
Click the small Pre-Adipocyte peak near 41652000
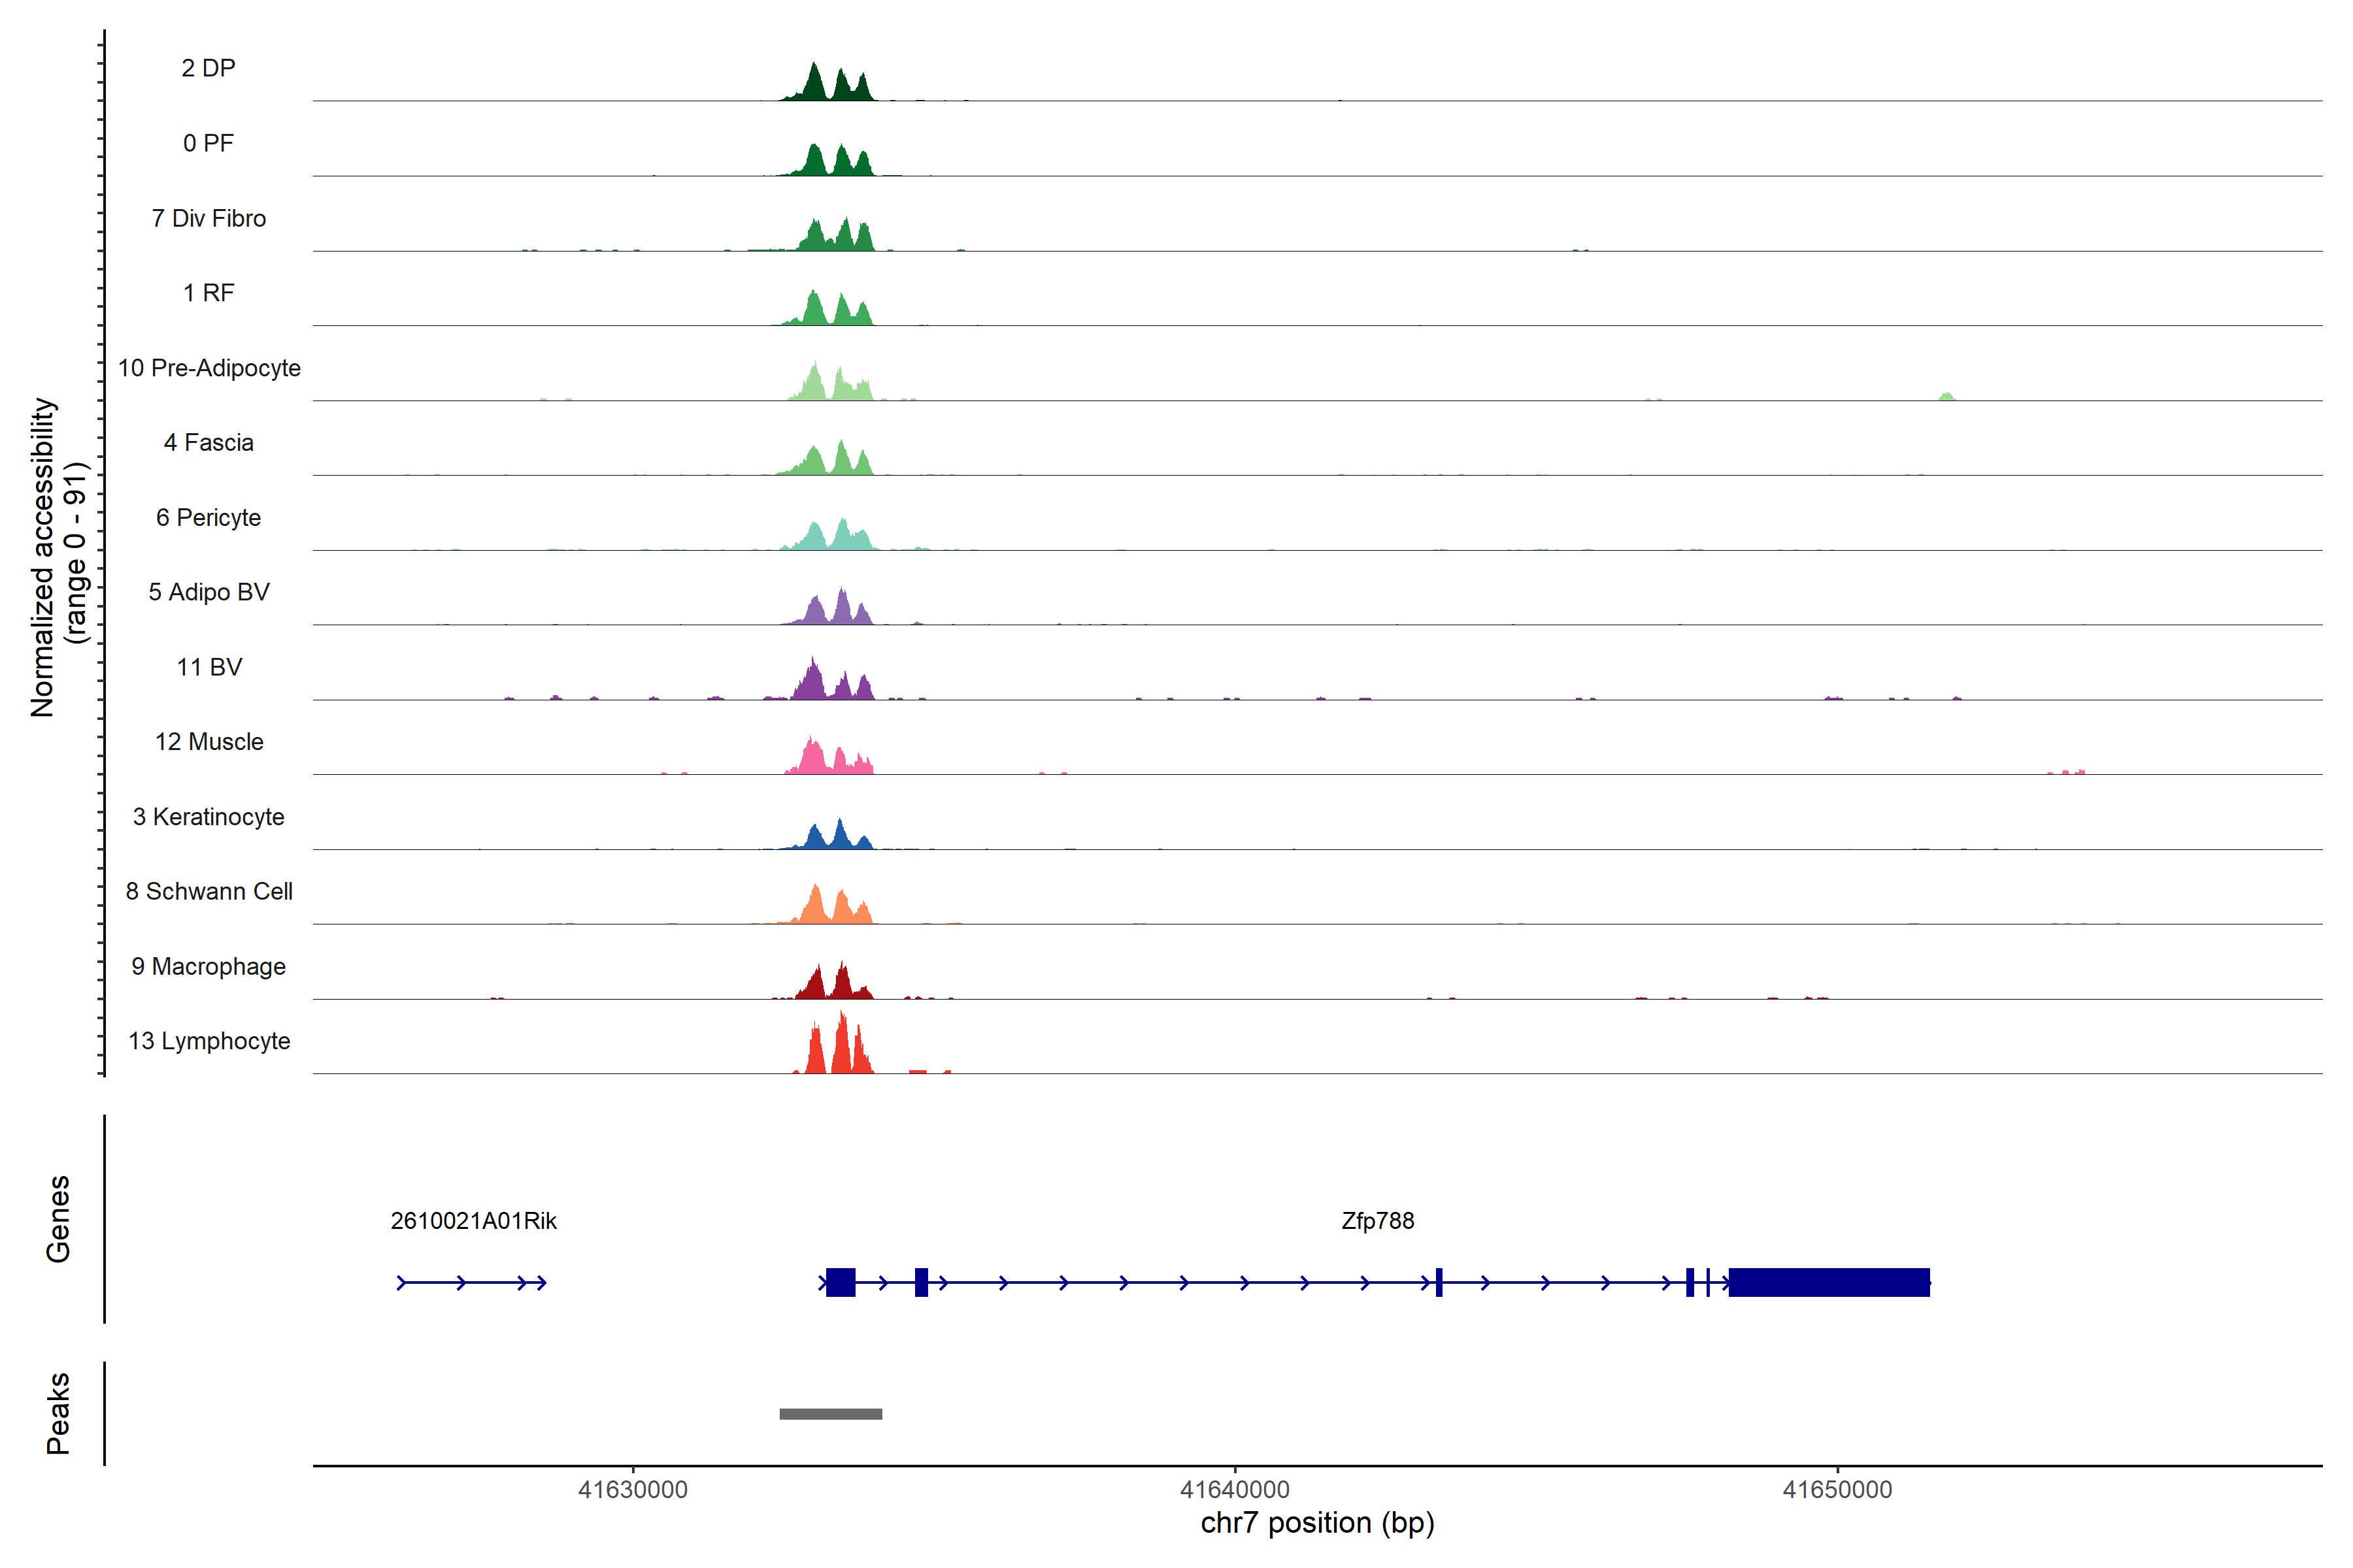[1946, 397]
